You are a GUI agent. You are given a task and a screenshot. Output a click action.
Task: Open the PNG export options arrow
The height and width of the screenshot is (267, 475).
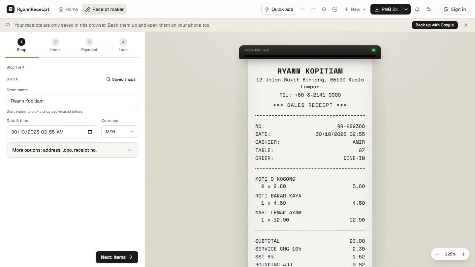pos(406,9)
